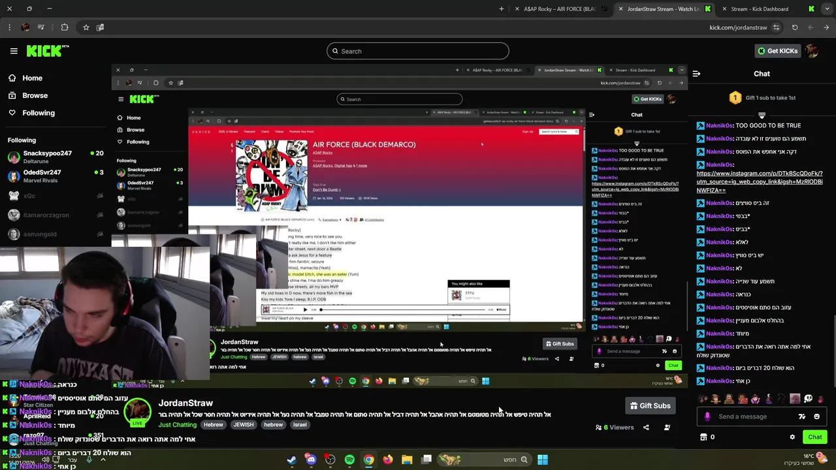This screenshot has width=836, height=470.
Task: Click the Windows Start button
Action: 542,460
